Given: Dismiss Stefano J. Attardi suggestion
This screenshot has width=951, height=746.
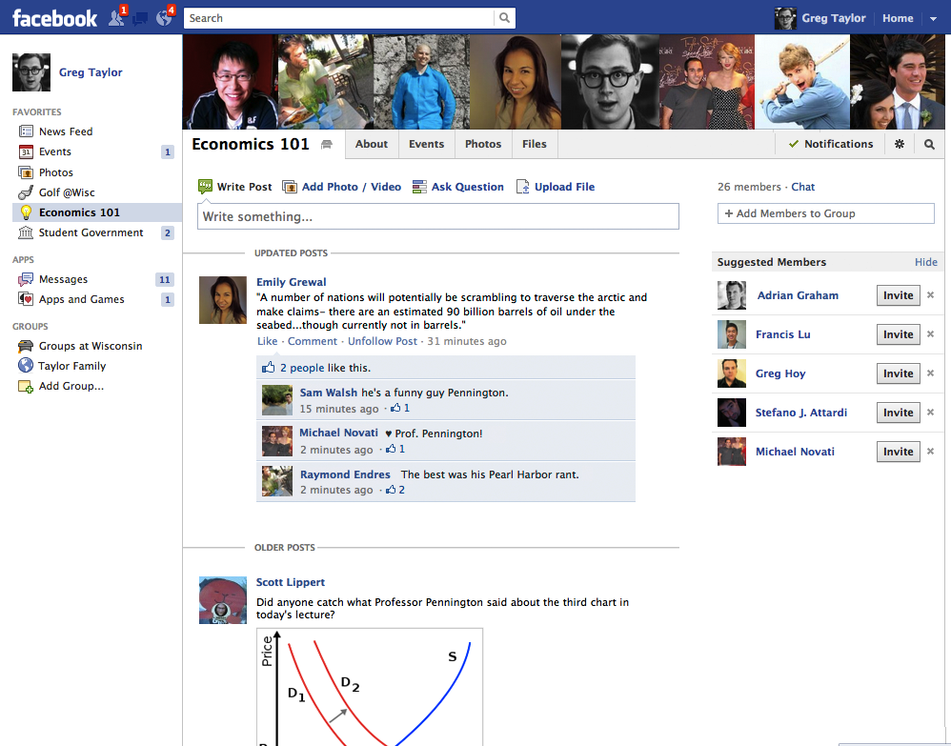Looking at the screenshot, I should (x=930, y=412).
